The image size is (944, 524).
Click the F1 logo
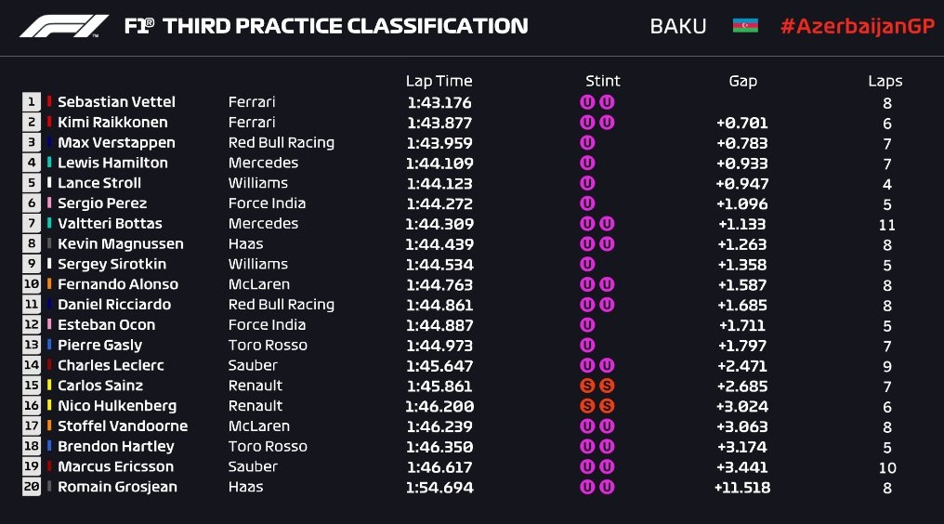coord(64,26)
